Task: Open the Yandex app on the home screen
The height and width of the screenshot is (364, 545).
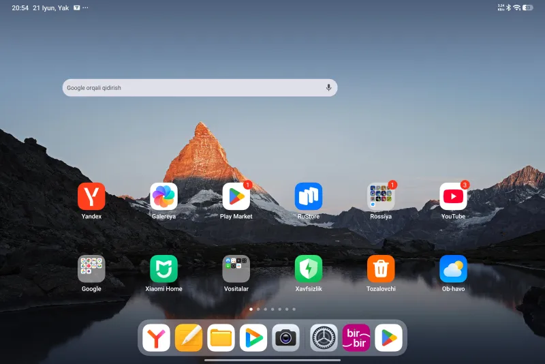Action: pyautogui.click(x=91, y=196)
